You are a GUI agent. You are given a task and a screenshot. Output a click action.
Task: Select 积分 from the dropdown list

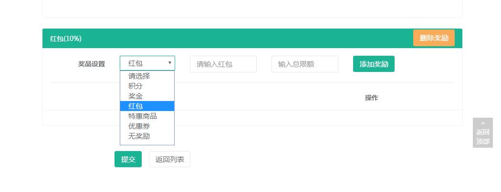click(x=147, y=86)
